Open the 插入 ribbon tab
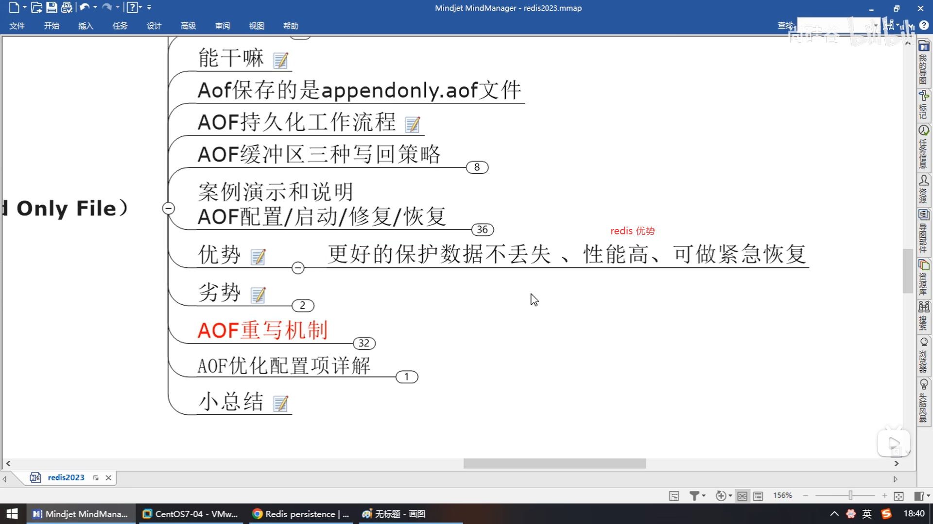Screen dimensions: 933x524 (x=86, y=26)
